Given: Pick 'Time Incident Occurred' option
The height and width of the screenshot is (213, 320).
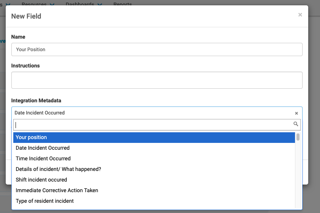Looking at the screenshot, I should coord(154,158).
